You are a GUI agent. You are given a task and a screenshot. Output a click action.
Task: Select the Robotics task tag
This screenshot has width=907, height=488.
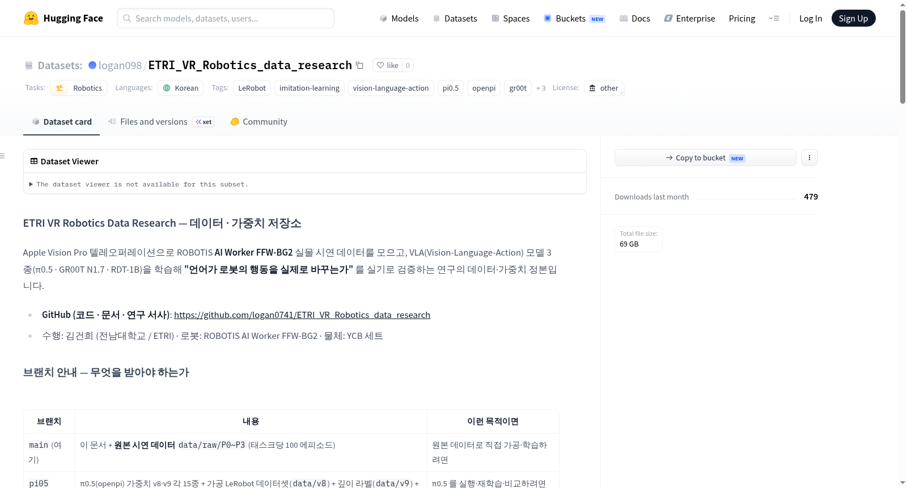point(79,88)
